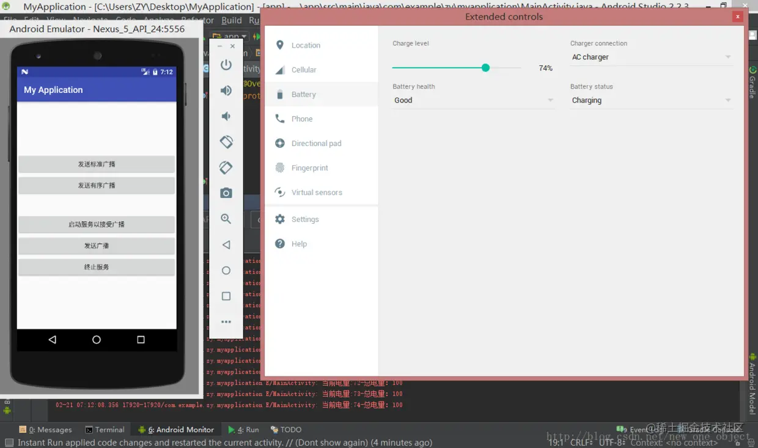
Task: Open more options with the three-dots icon
Action: pyautogui.click(x=226, y=321)
